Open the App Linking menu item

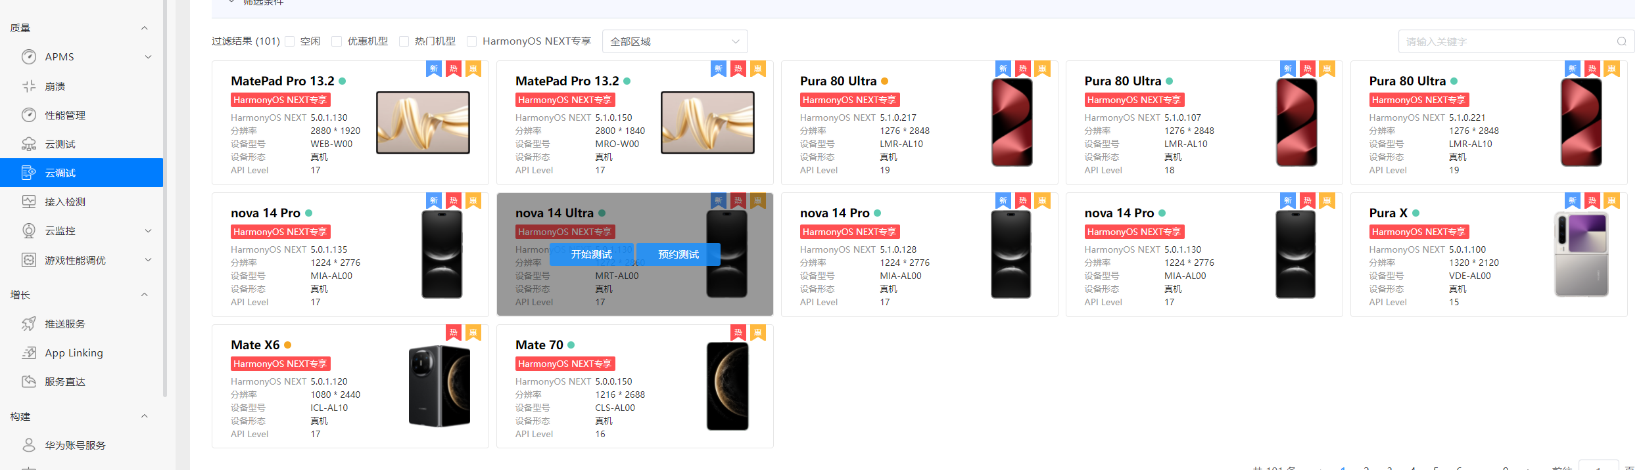click(x=82, y=352)
